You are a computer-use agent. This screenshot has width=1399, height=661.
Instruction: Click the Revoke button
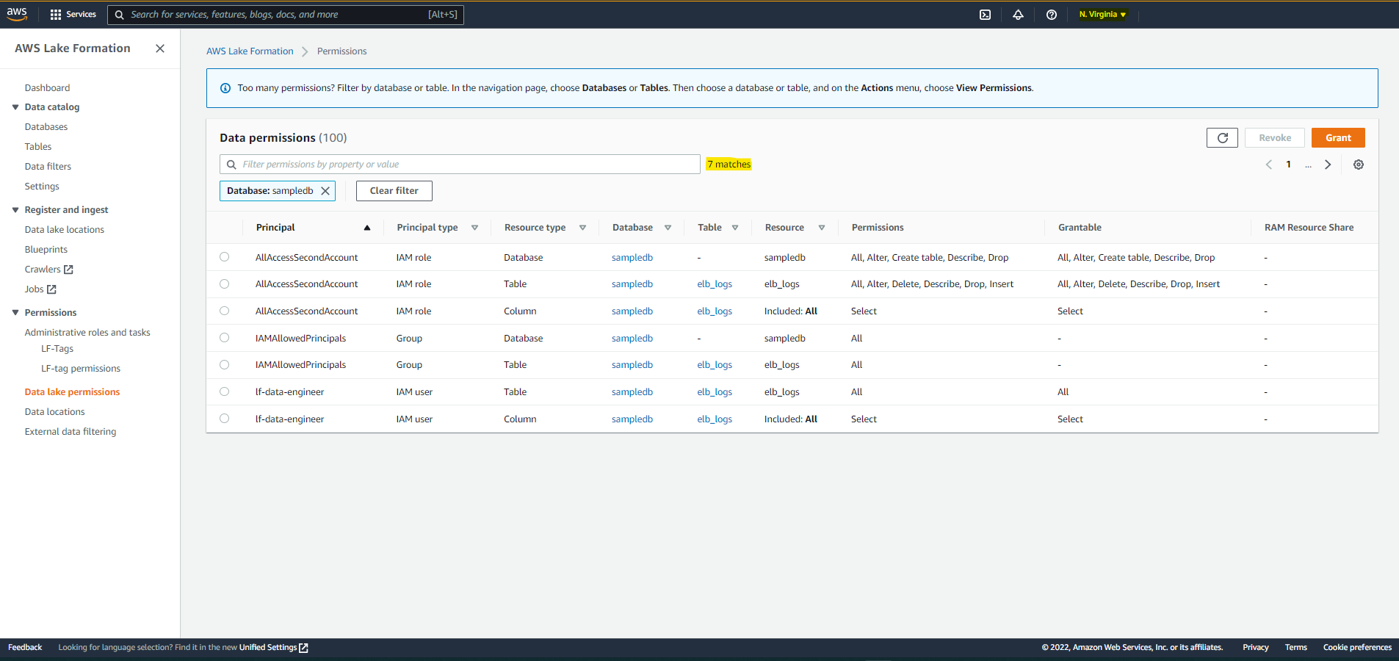pyautogui.click(x=1275, y=138)
